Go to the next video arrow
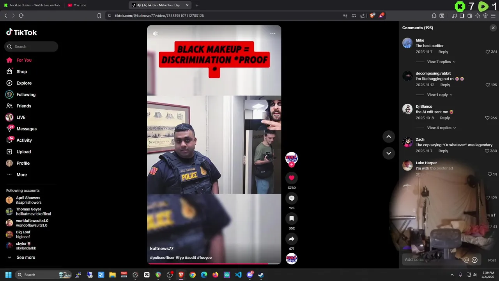 389,153
